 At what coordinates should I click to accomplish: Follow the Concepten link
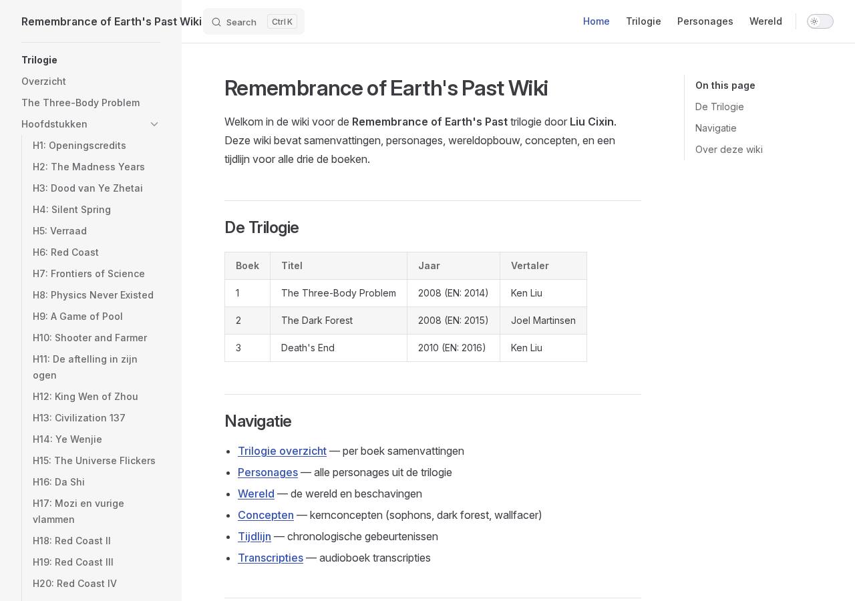point(266,515)
